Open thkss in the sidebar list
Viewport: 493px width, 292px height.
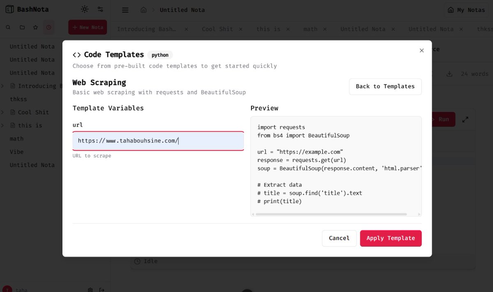(18, 99)
